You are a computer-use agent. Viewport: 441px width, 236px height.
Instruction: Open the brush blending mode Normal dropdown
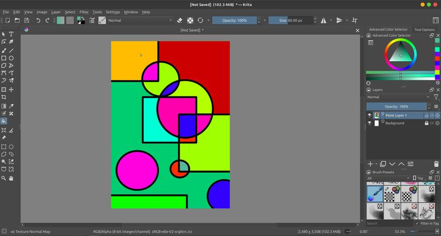pos(140,20)
